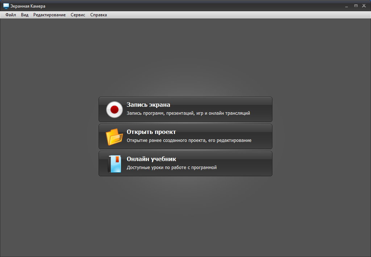
Task: Open the Редактирование menu
Action: click(x=49, y=15)
